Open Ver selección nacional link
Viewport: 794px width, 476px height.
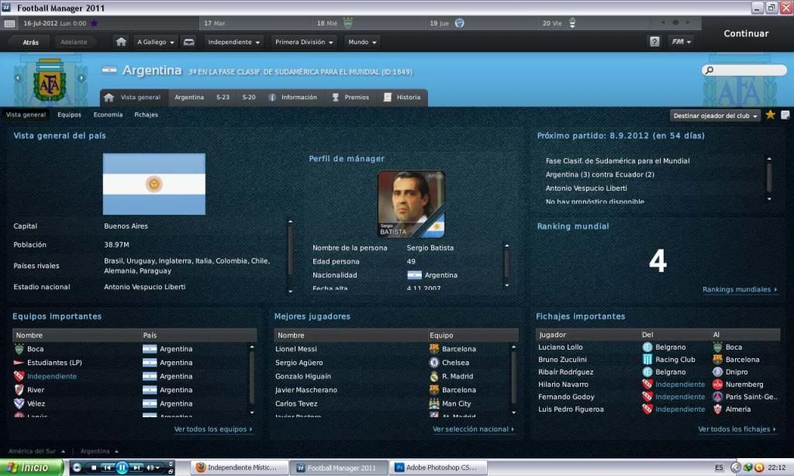[474, 429]
